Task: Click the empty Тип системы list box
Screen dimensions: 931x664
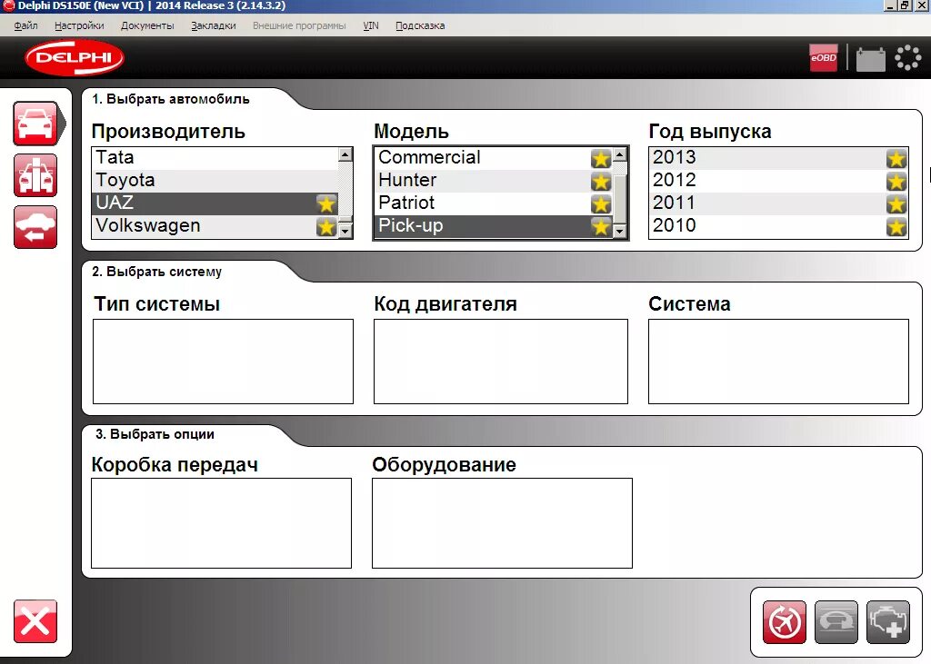Action: click(224, 362)
